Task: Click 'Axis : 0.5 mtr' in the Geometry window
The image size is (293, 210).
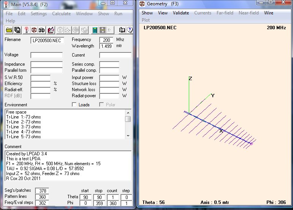Action: [x=215, y=202]
